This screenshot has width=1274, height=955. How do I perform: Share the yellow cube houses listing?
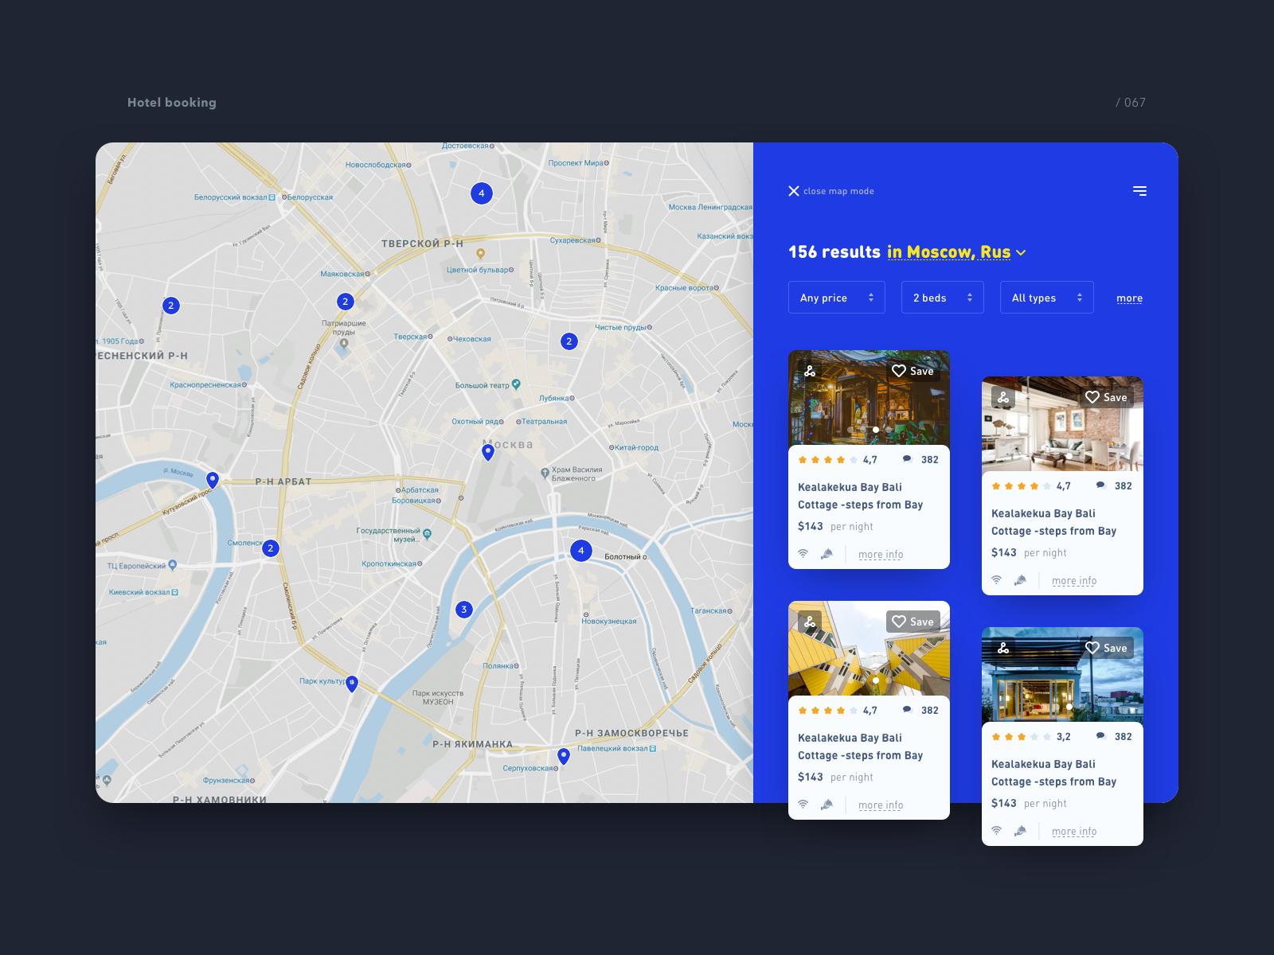810,622
